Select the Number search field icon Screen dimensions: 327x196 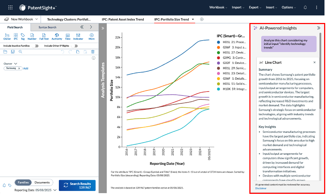pos(32,37)
